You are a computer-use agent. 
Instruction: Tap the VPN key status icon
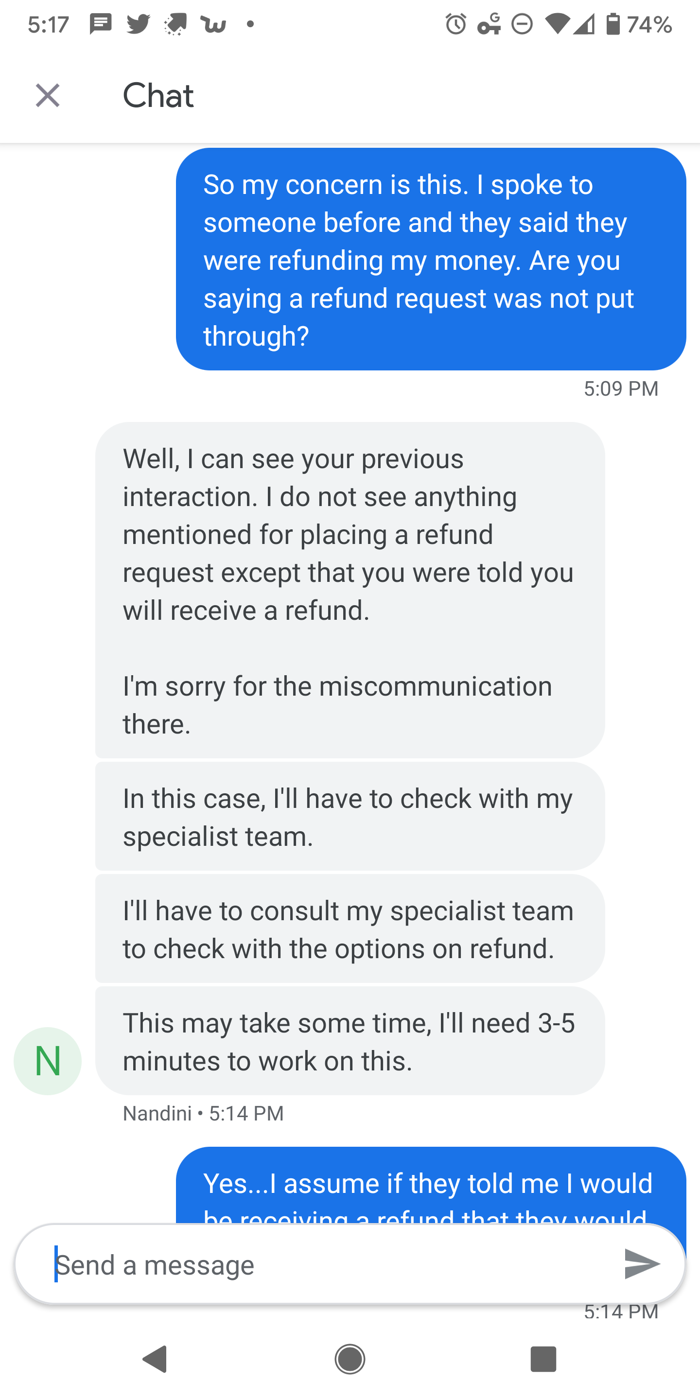click(x=489, y=24)
